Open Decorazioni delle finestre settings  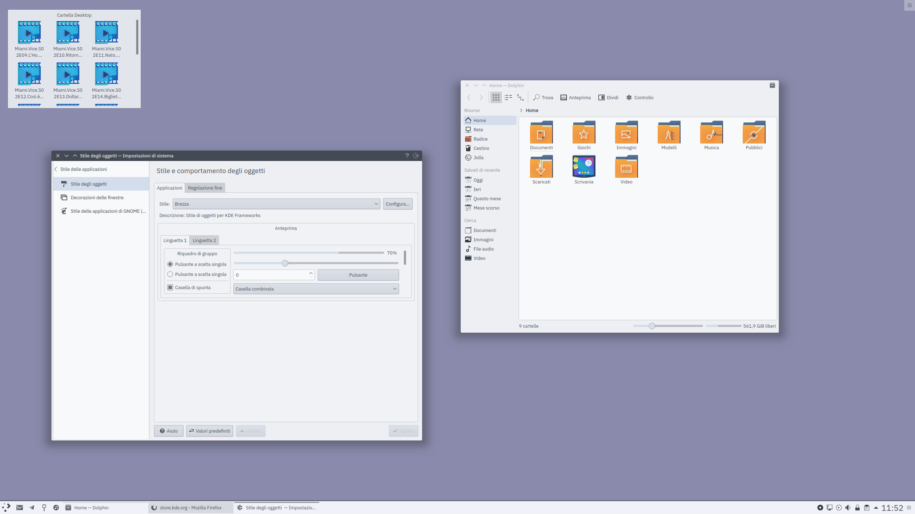click(101, 197)
